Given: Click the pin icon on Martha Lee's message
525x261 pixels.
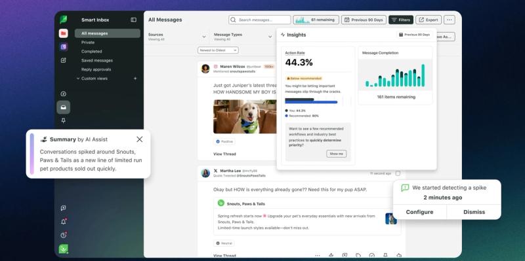Looking at the screenshot, I should tap(385, 255).
